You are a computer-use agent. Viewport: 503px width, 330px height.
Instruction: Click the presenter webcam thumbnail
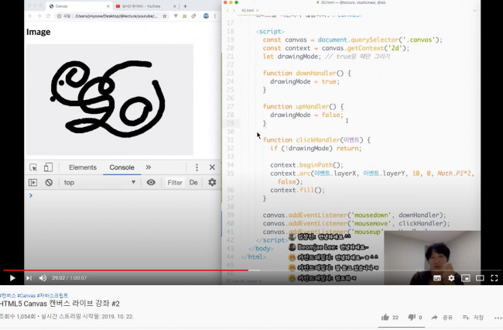tap(432, 258)
